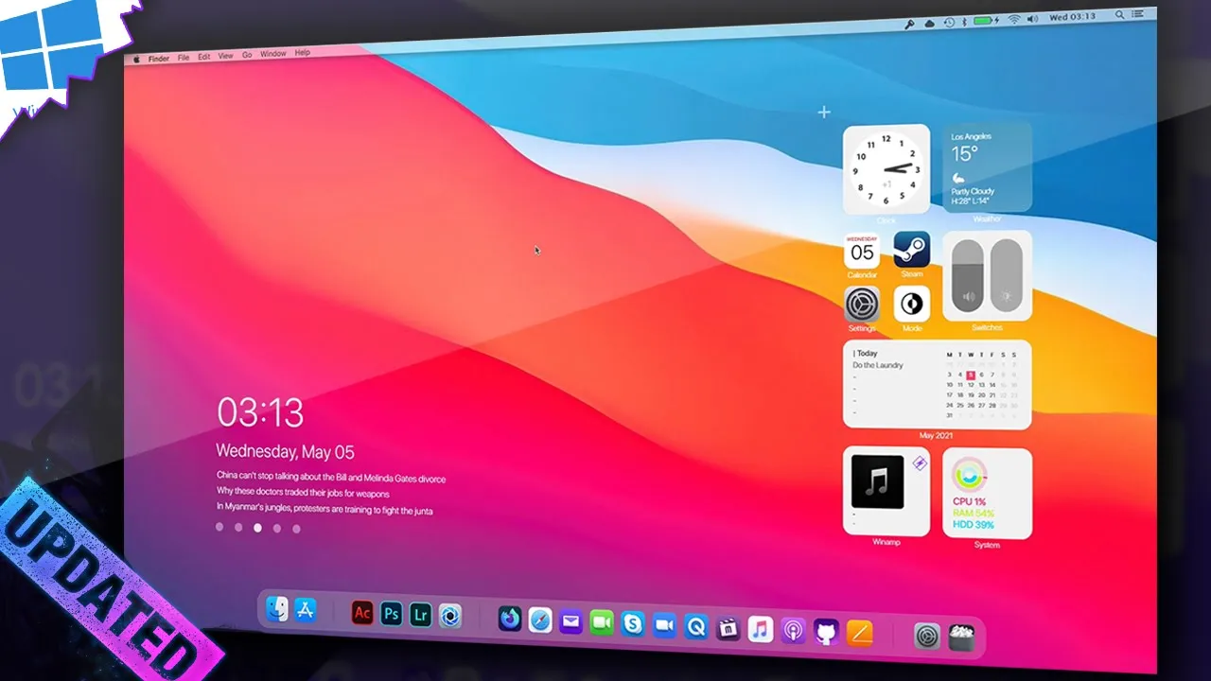Open the View menu
Viewport: 1211px width, 681px height.
(x=226, y=56)
